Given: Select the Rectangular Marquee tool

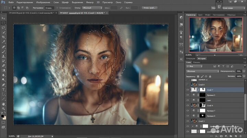Looking at the screenshot, I should (3, 23).
